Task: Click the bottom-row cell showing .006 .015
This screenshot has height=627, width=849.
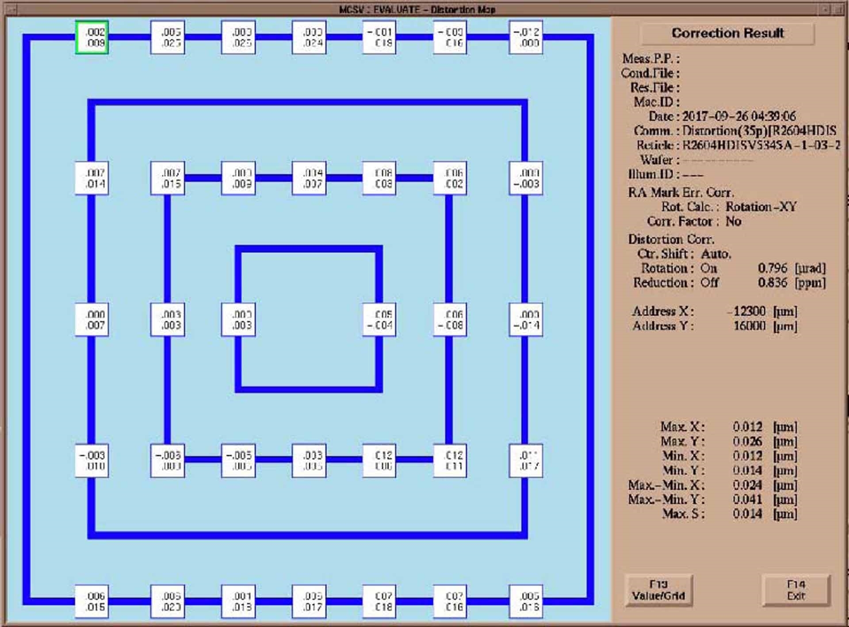Action: [92, 602]
